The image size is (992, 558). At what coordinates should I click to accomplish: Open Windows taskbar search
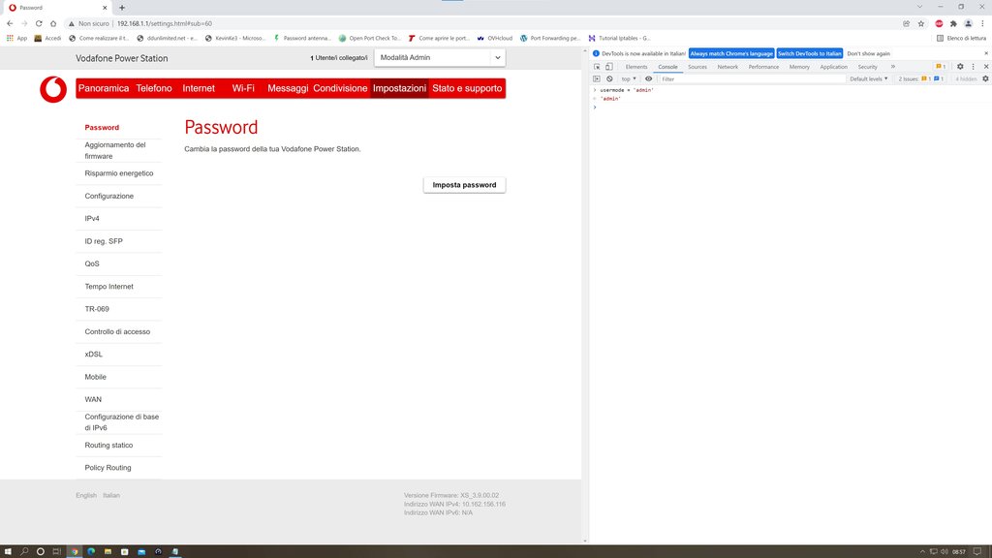tap(24, 551)
